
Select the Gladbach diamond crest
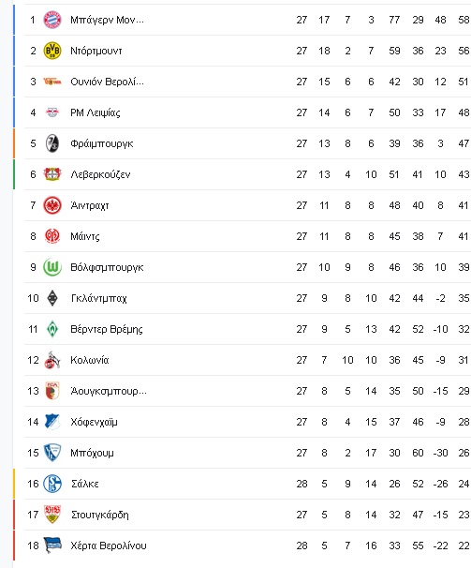(x=52, y=298)
